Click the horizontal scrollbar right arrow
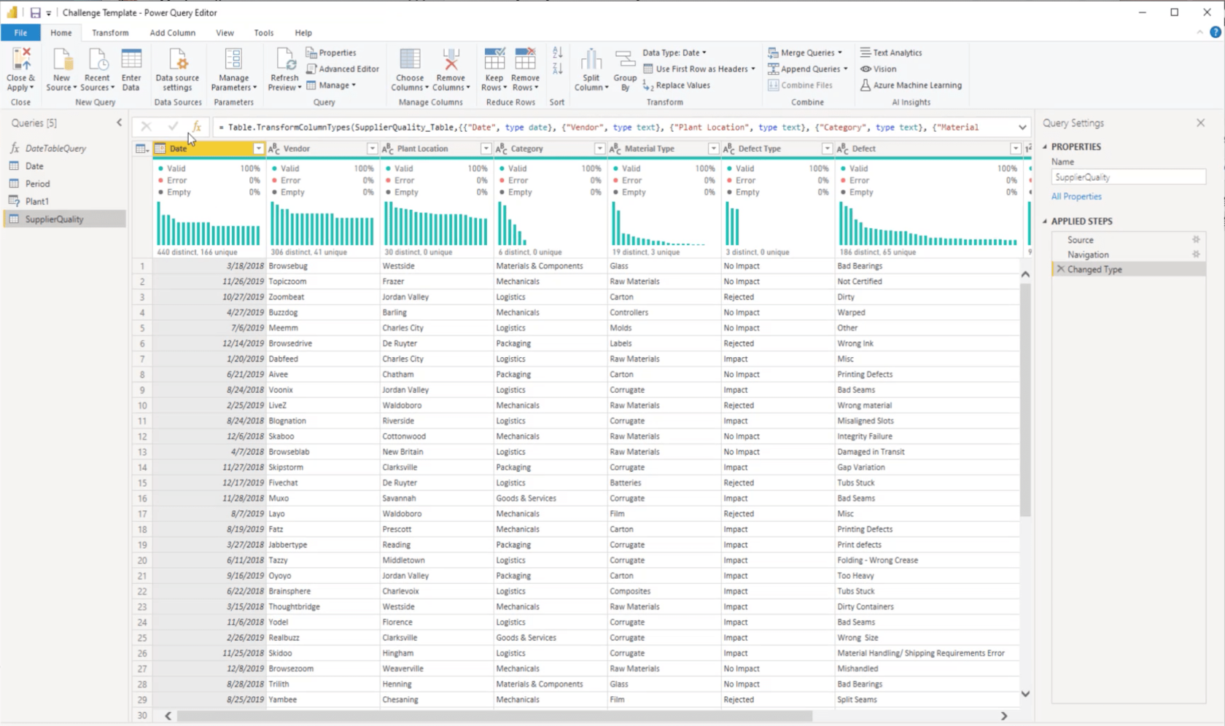The height and width of the screenshot is (726, 1225). coord(1004,716)
